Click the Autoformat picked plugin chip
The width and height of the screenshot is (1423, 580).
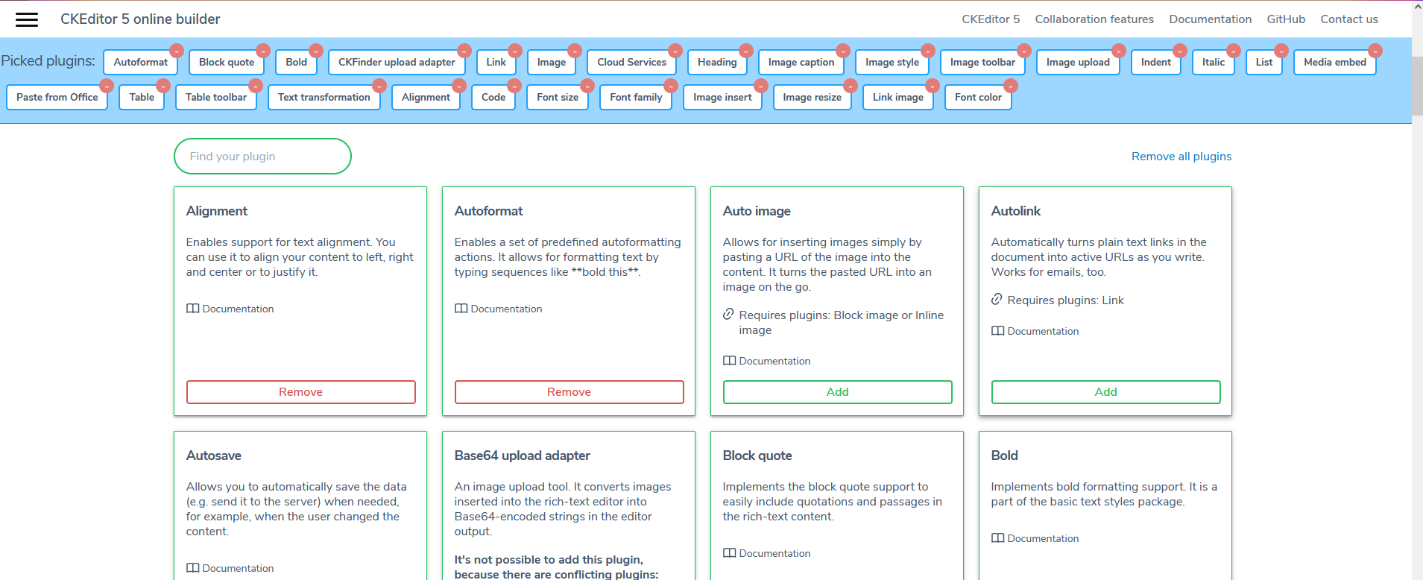141,63
